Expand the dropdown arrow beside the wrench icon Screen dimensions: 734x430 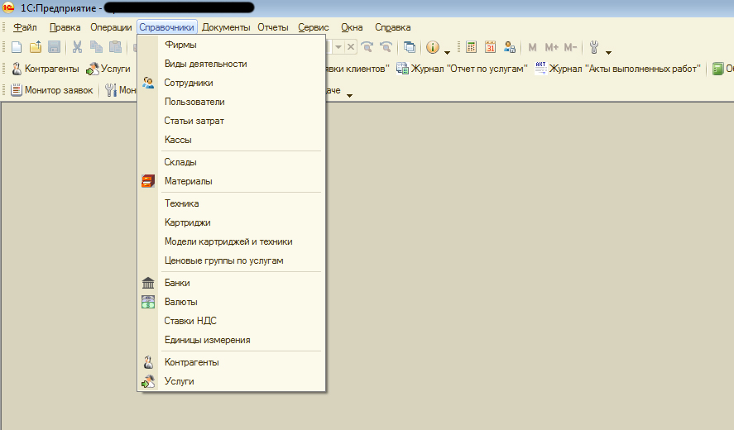point(608,50)
